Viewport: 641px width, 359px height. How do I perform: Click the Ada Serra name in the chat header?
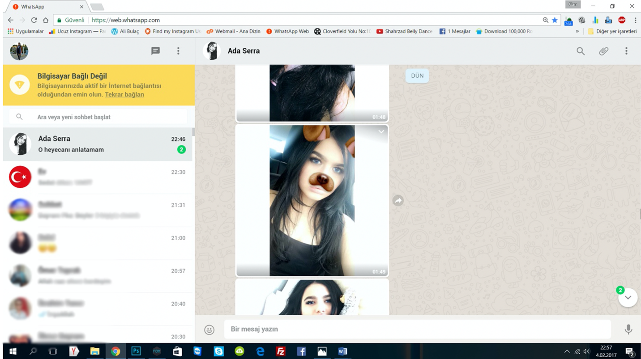pyautogui.click(x=244, y=51)
